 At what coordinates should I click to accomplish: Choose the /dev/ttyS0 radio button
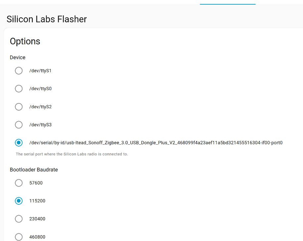point(19,89)
